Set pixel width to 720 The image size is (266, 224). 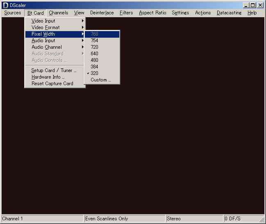(x=102, y=47)
